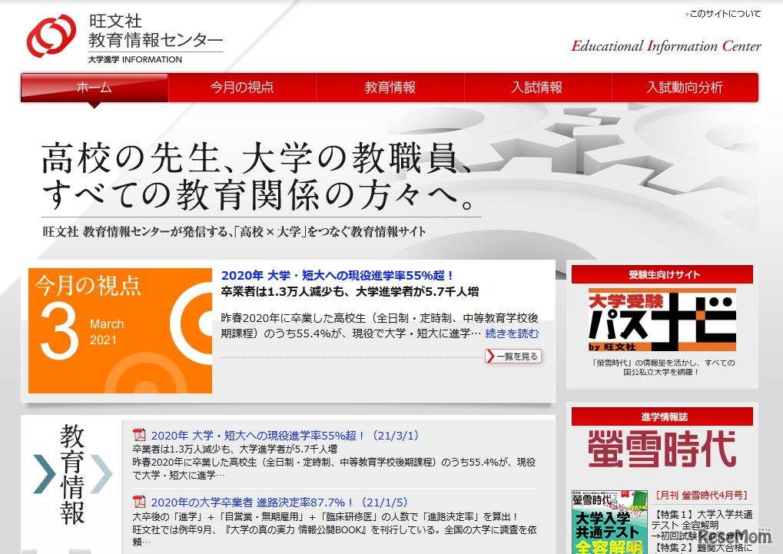
Task: Open the このサイトについて link
Action: point(725,14)
